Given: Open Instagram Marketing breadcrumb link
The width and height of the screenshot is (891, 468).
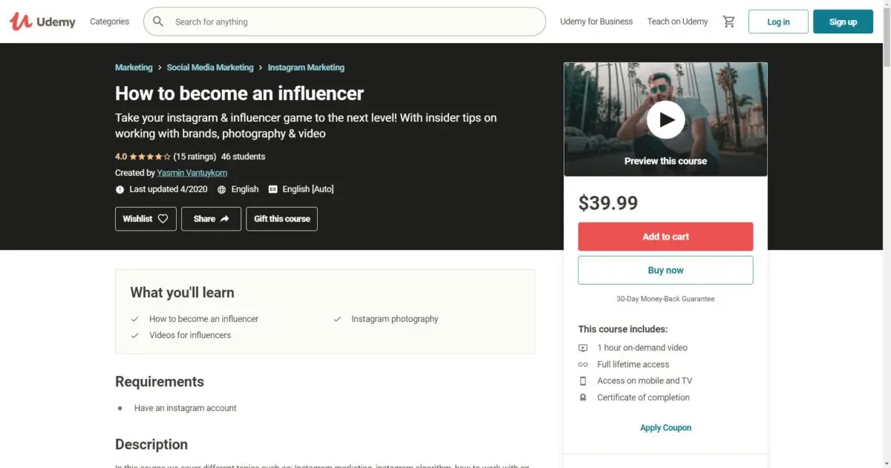Looking at the screenshot, I should pyautogui.click(x=306, y=67).
